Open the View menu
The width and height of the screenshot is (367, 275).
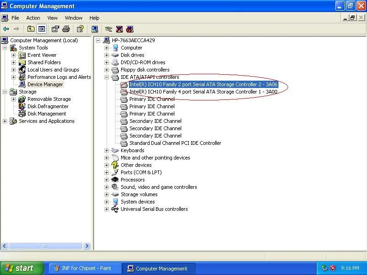52,18
